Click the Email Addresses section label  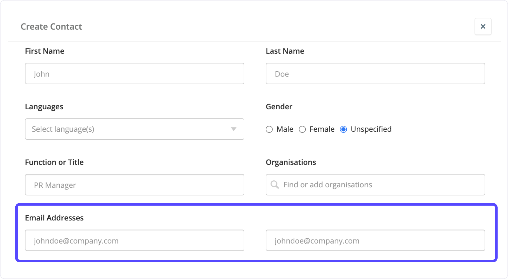(x=54, y=218)
